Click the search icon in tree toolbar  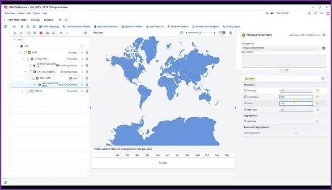pos(29,33)
